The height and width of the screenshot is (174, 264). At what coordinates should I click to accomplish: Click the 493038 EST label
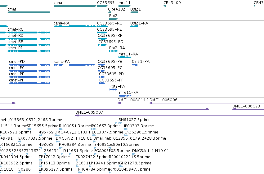coord(46,145)
